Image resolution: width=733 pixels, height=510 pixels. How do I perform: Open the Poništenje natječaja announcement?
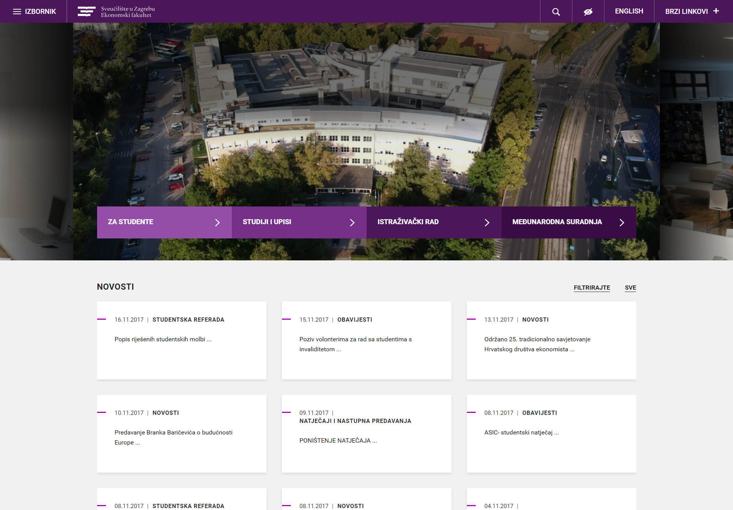[x=338, y=441]
